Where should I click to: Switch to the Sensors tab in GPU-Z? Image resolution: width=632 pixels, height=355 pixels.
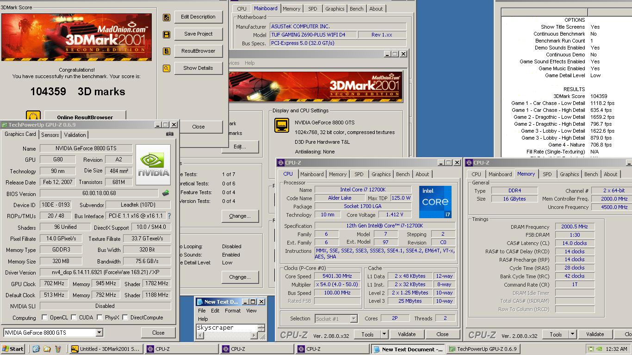pos(50,135)
